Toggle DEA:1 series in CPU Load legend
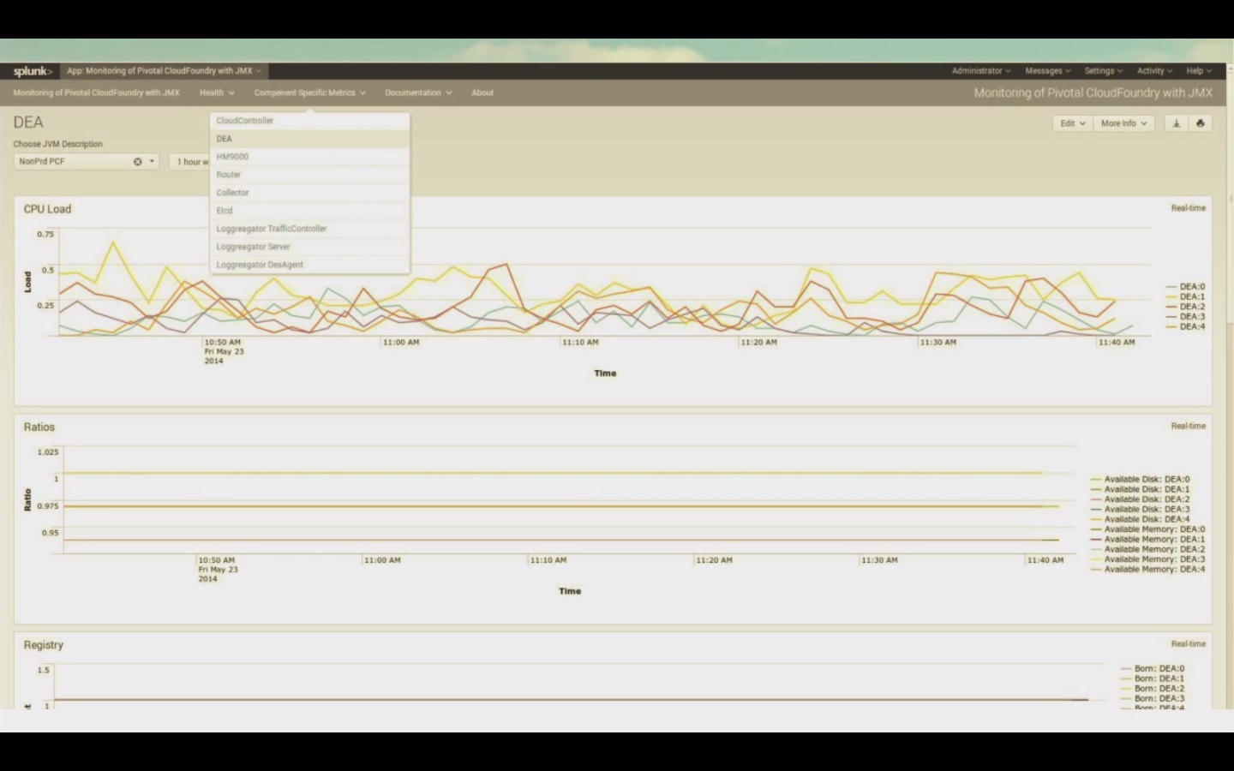The height and width of the screenshot is (771, 1234). pyautogui.click(x=1185, y=296)
